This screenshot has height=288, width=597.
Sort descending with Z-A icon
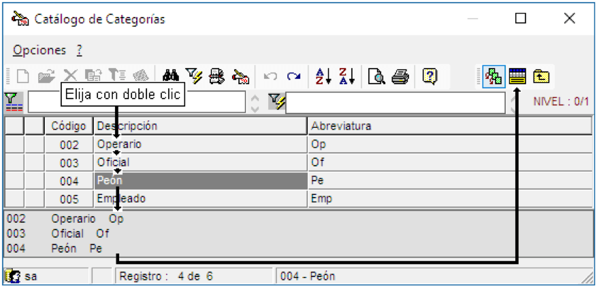(346, 76)
